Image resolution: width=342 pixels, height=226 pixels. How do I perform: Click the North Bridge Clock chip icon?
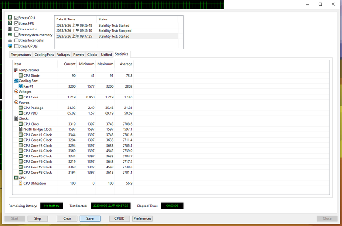(x=20, y=129)
